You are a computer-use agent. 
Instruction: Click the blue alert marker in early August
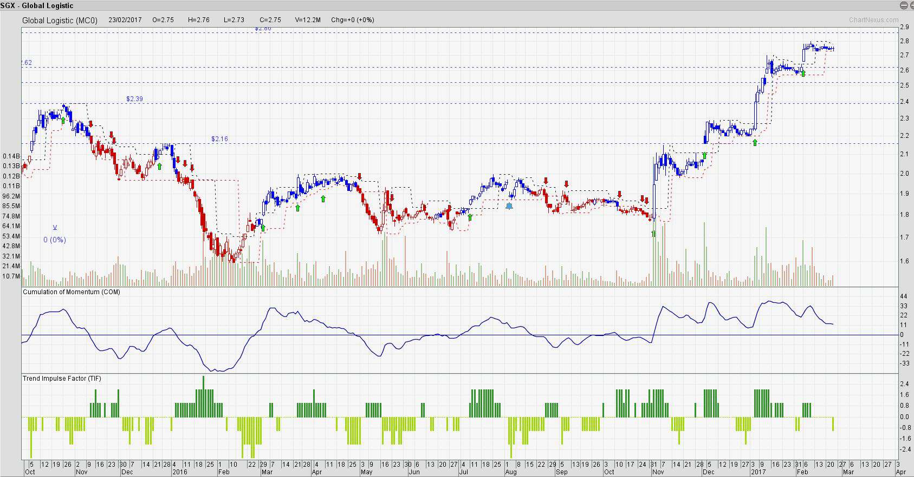[509, 206]
